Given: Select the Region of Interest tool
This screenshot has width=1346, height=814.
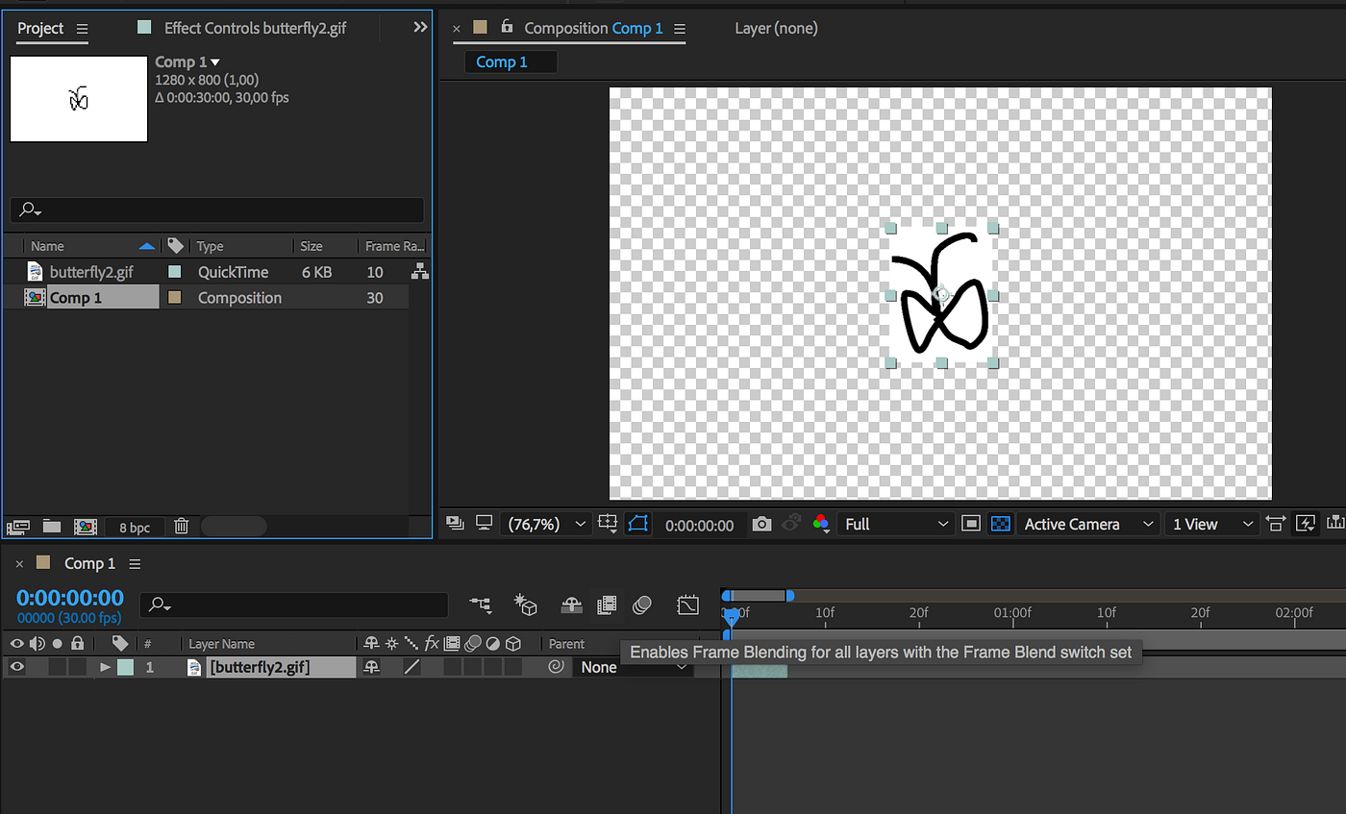Looking at the screenshot, I should tap(637, 524).
